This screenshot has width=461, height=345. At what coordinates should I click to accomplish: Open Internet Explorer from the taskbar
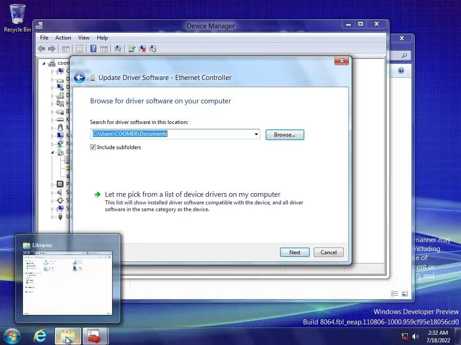click(40, 336)
